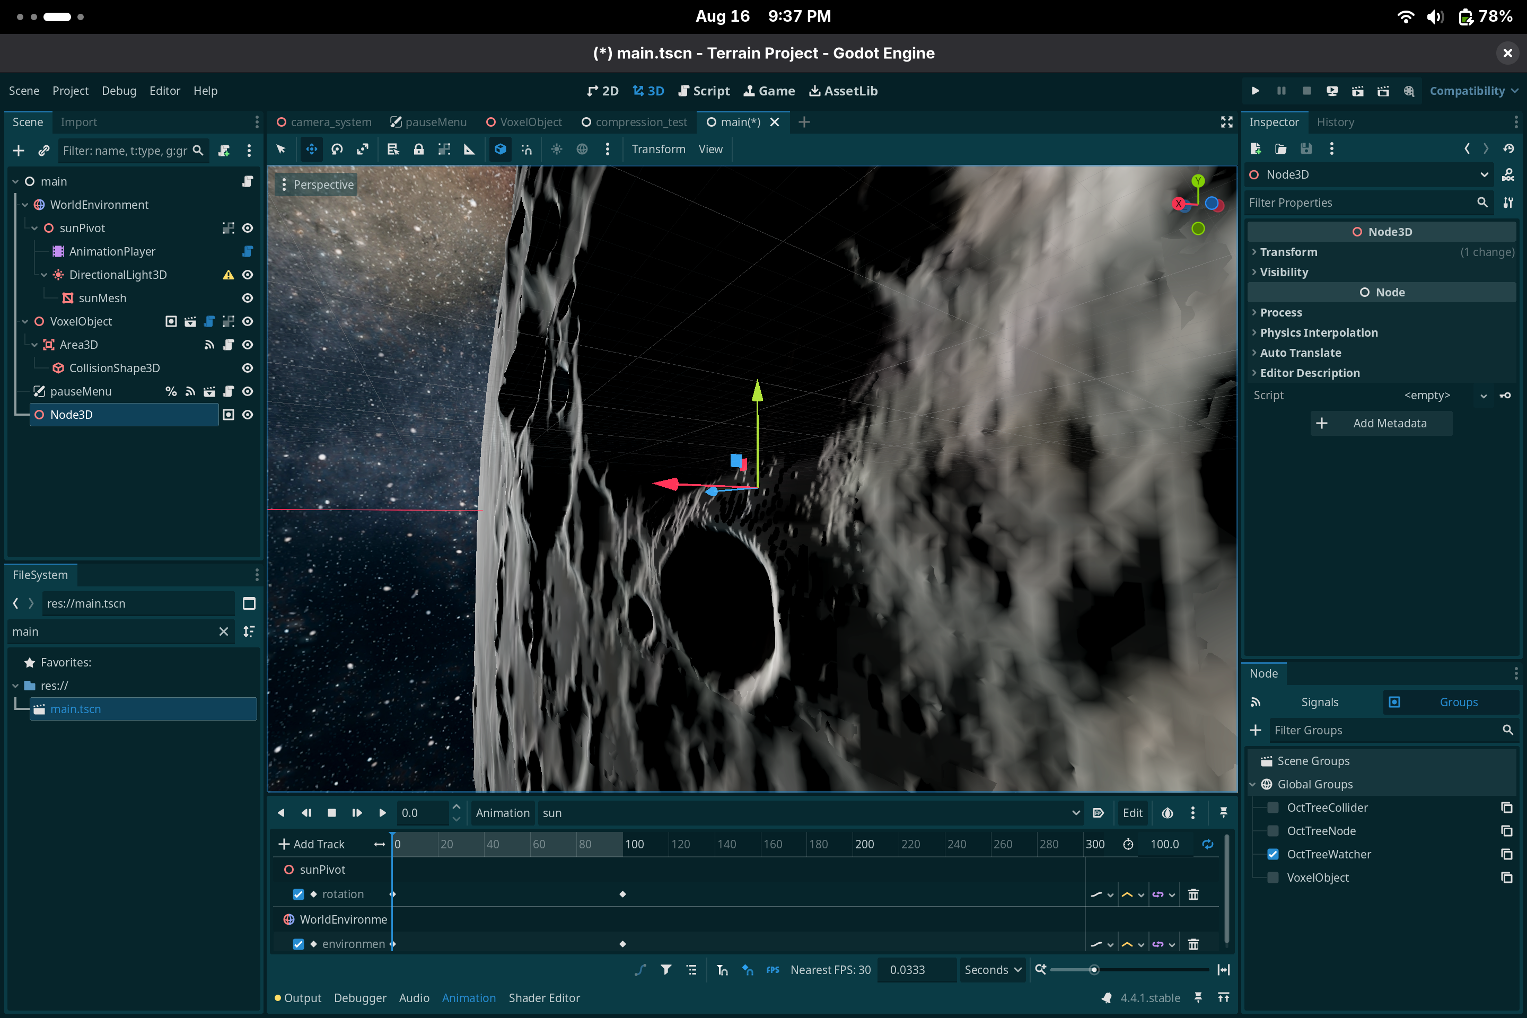Toggle animation loop icon
The image size is (1527, 1018).
click(x=1208, y=844)
